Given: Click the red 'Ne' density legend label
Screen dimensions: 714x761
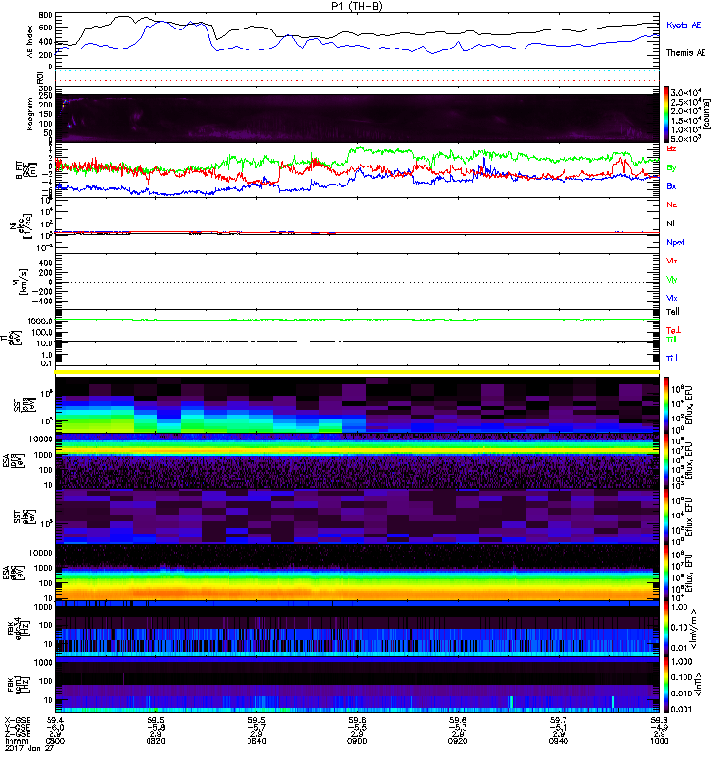Looking at the screenshot, I should [672, 205].
